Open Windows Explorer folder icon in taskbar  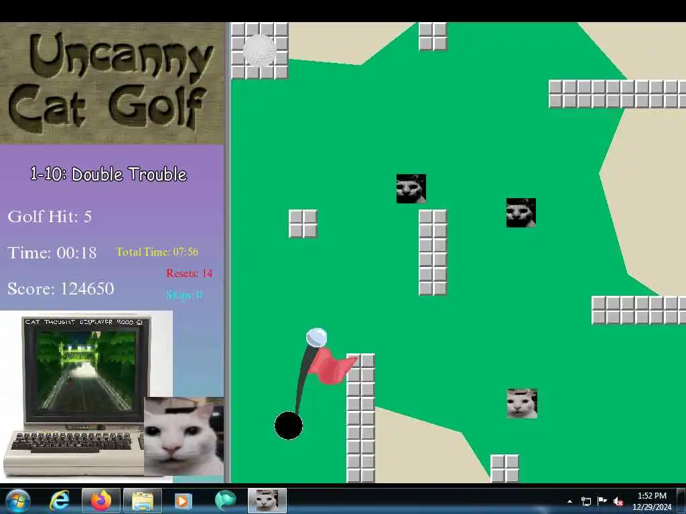tap(143, 501)
